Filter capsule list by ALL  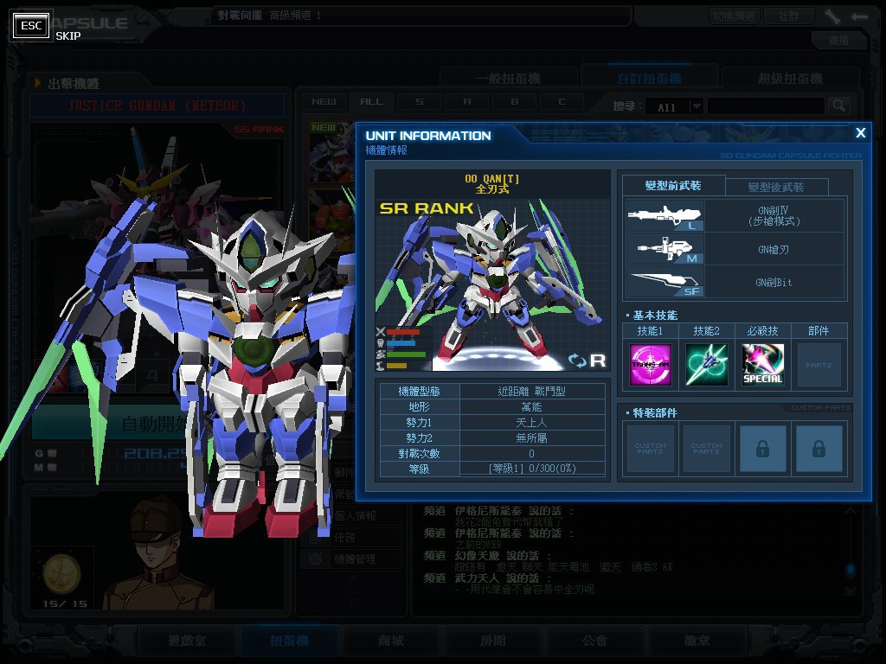pyautogui.click(x=371, y=102)
